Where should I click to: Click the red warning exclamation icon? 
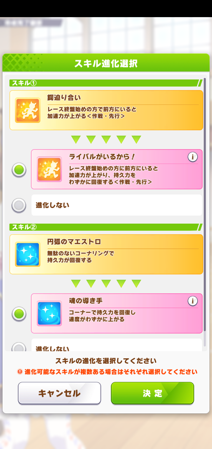click(20, 372)
